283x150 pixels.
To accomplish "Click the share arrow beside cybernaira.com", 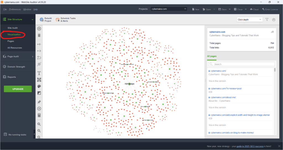I will point(272,32).
